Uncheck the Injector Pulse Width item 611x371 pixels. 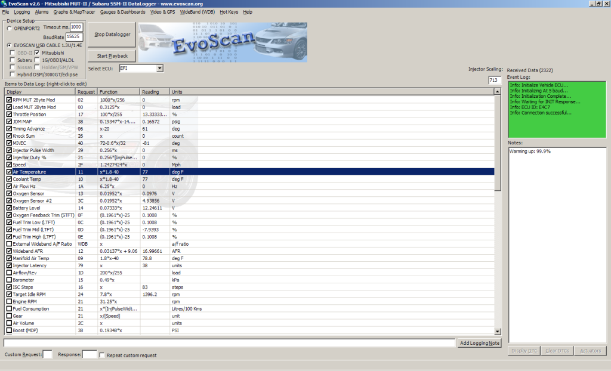pyautogui.click(x=9, y=150)
